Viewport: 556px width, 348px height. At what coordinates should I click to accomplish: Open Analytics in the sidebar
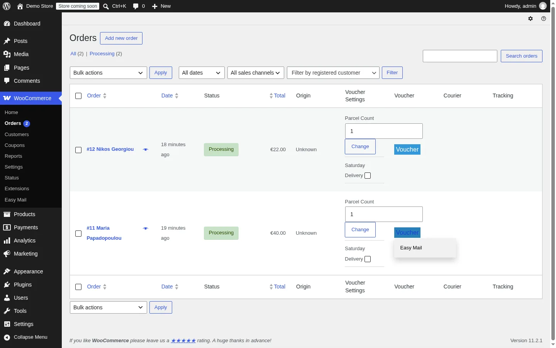point(31,241)
